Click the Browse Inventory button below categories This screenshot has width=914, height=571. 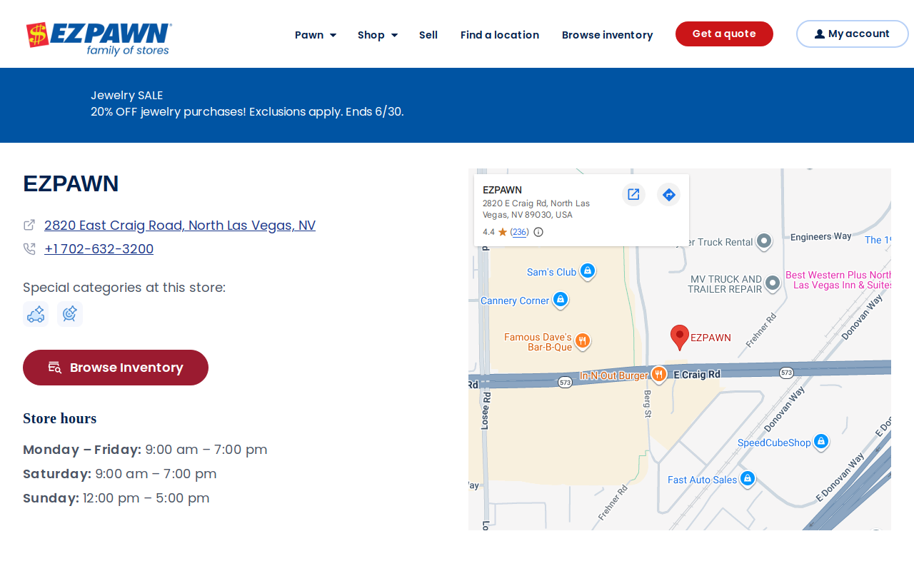point(116,368)
